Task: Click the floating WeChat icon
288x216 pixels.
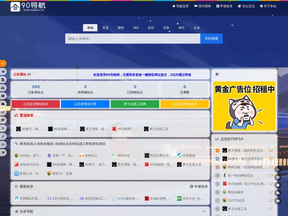Action: (278, 193)
